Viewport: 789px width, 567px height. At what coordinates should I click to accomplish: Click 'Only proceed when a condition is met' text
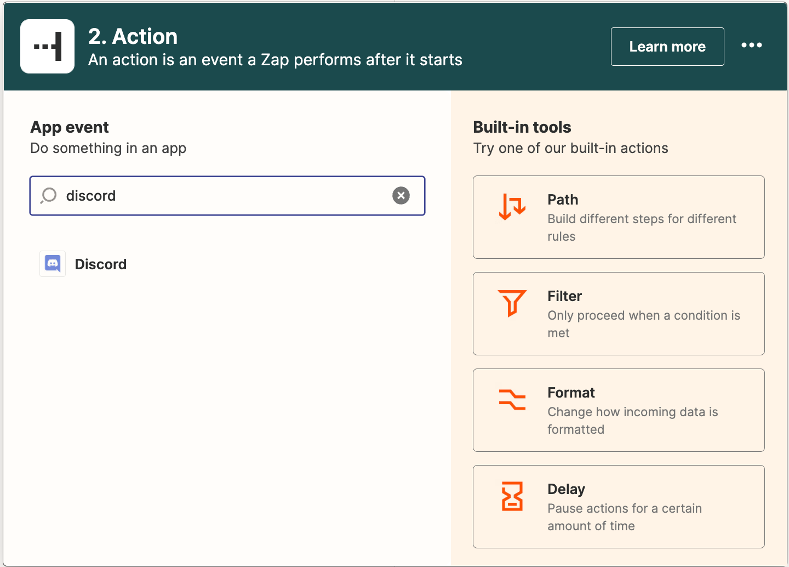click(x=644, y=324)
